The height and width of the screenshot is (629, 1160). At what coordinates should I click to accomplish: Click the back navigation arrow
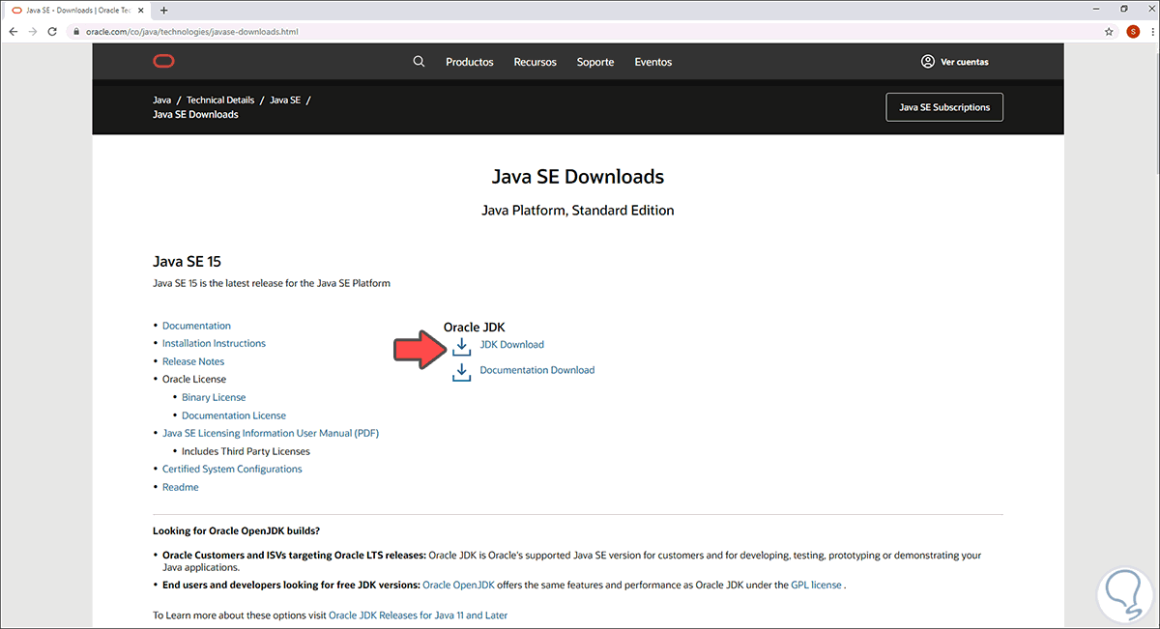[x=13, y=31]
